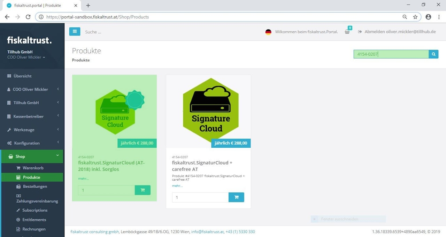Toggle the sidebar hamburger menu button
Screen dimensions: 446x237
point(75,32)
